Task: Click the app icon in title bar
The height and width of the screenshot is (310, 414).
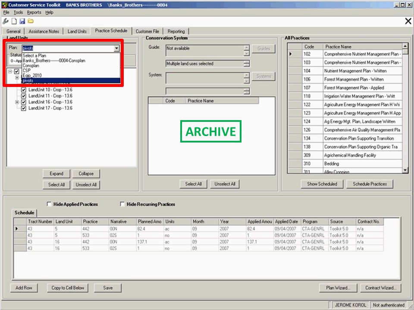Action: [x=4, y=5]
